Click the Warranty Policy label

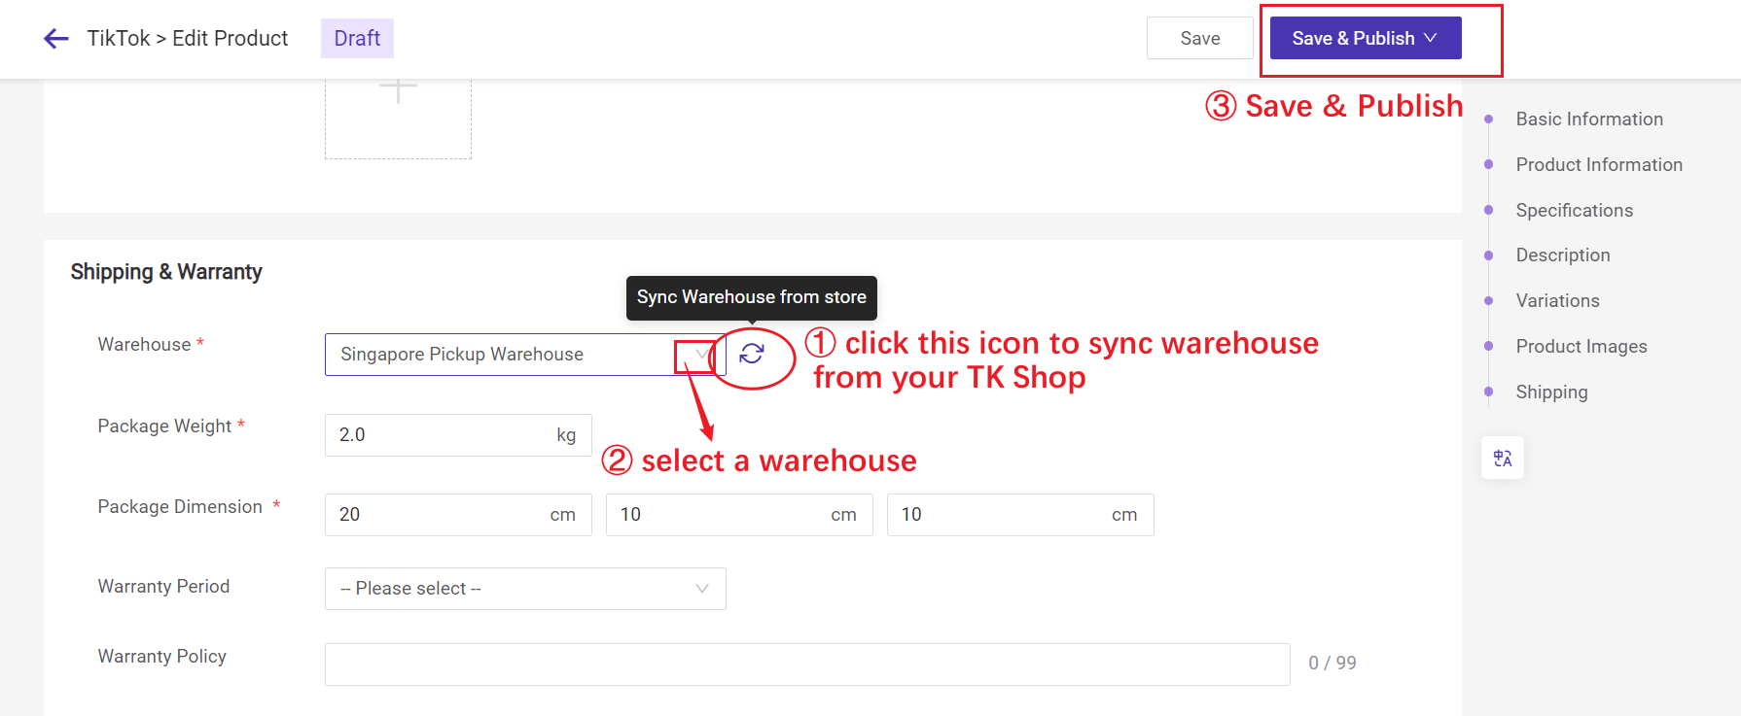161,657
